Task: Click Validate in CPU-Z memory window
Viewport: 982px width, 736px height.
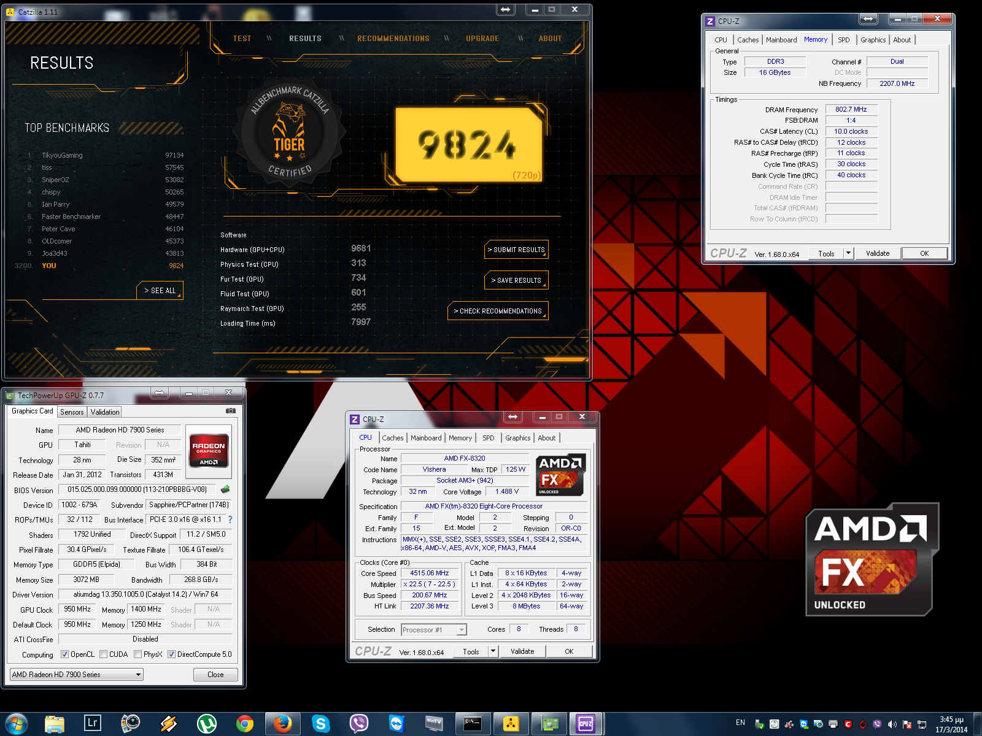Action: [878, 253]
